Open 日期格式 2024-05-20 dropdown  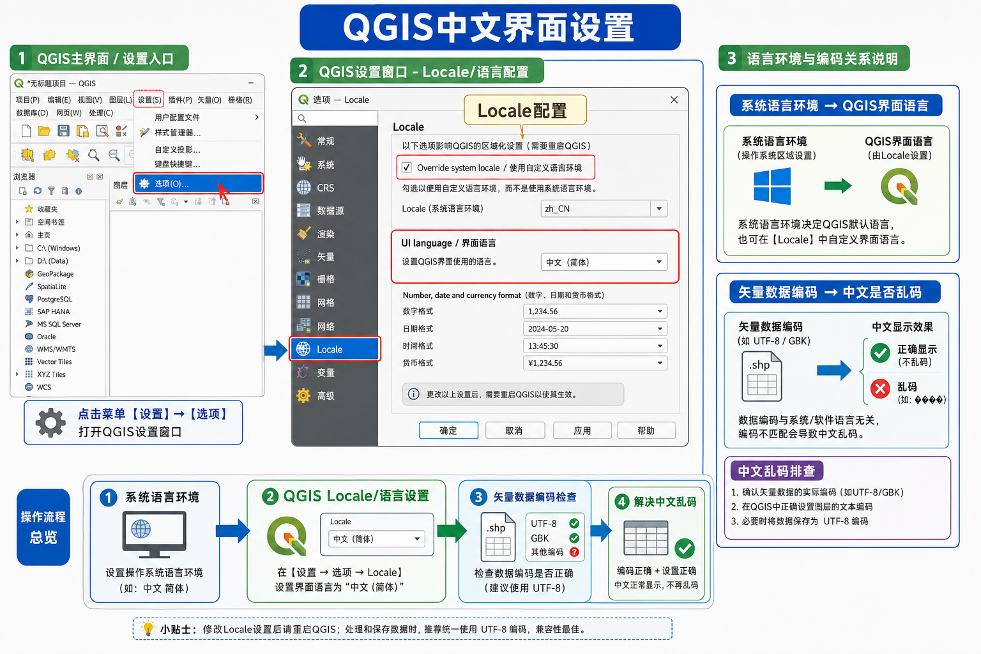click(x=595, y=329)
